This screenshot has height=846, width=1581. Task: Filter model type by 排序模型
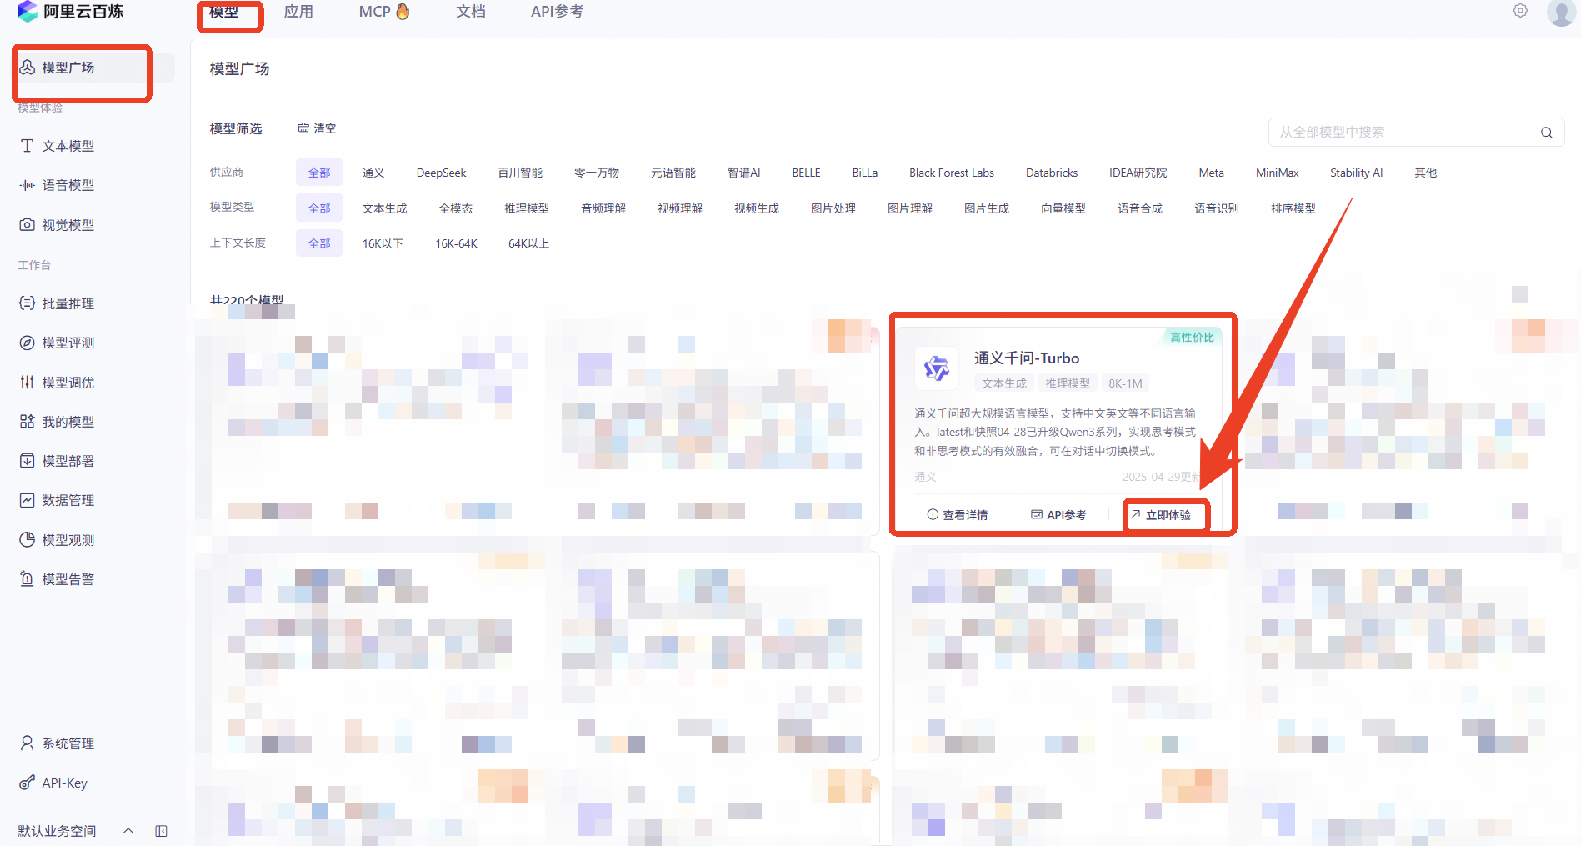tap(1293, 208)
